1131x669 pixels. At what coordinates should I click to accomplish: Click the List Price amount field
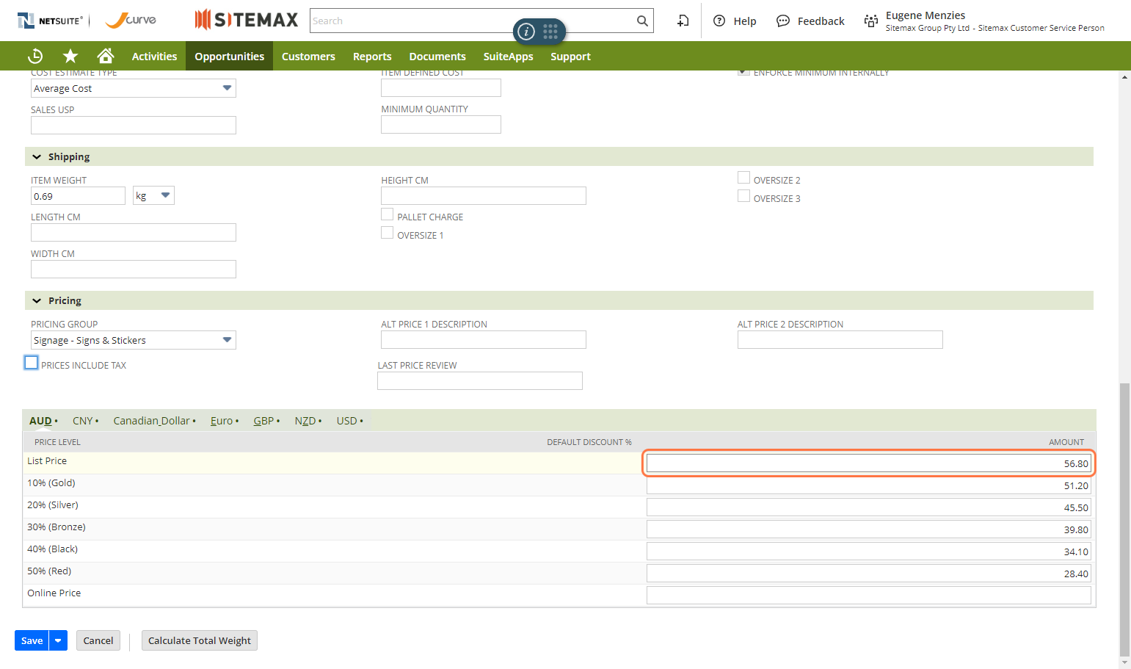(868, 463)
